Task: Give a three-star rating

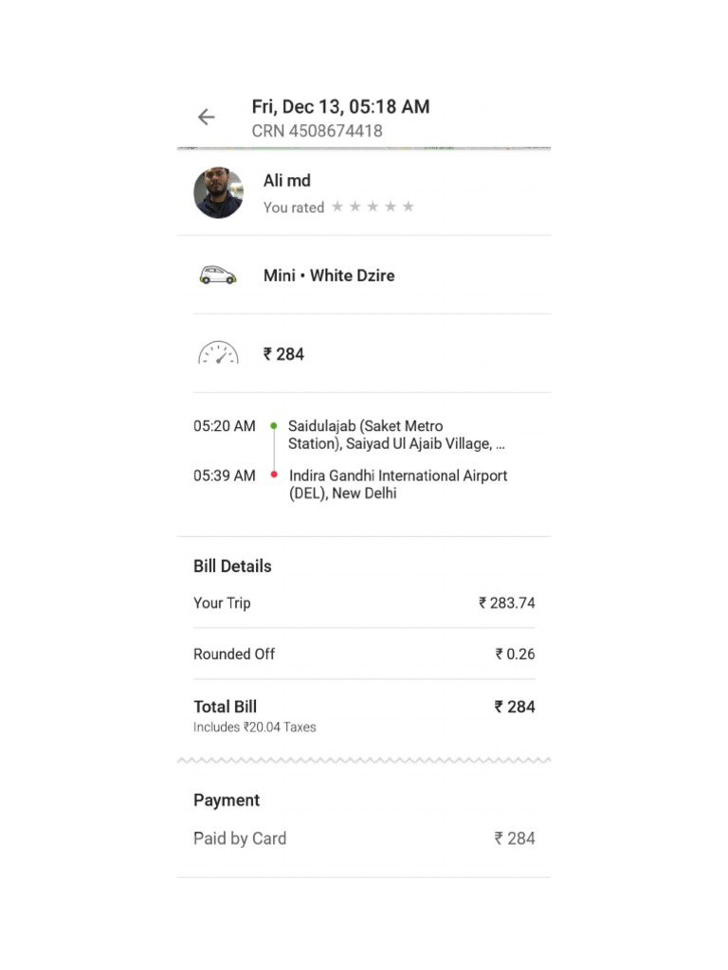Action: (373, 207)
